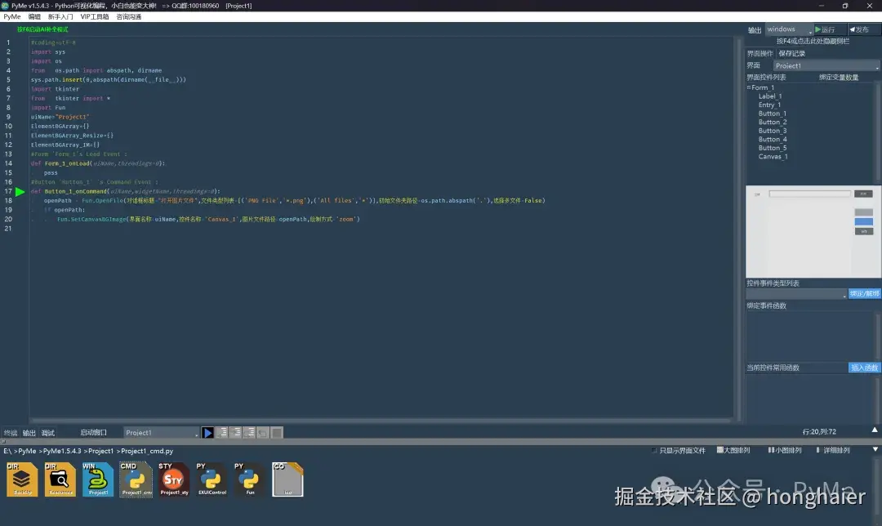Click the green breakpoint arrow at line 17
Viewport: 882px width, 526px height.
[x=20, y=192]
